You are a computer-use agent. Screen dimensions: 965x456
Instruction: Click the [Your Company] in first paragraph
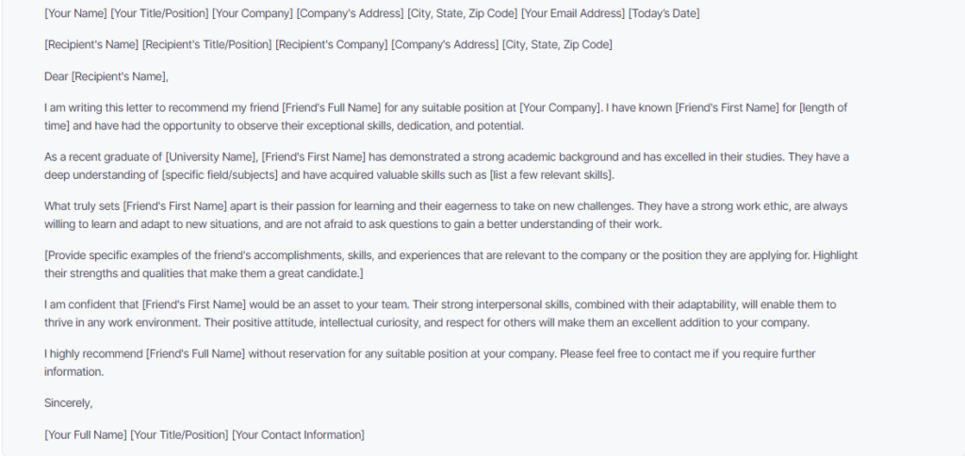[x=559, y=107]
